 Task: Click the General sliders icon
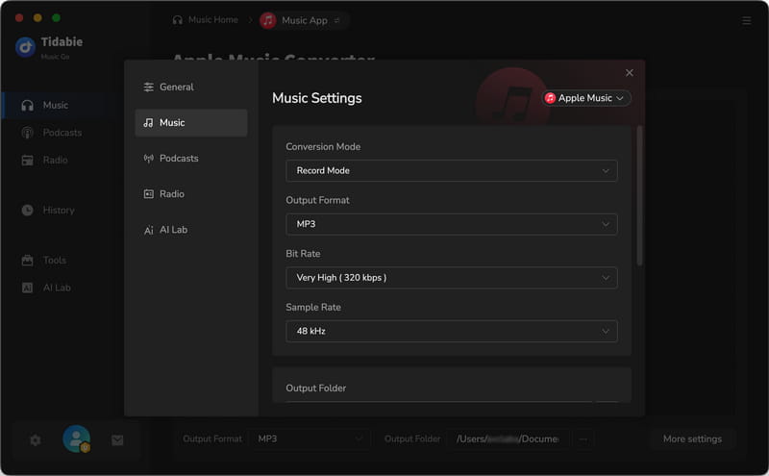click(148, 87)
